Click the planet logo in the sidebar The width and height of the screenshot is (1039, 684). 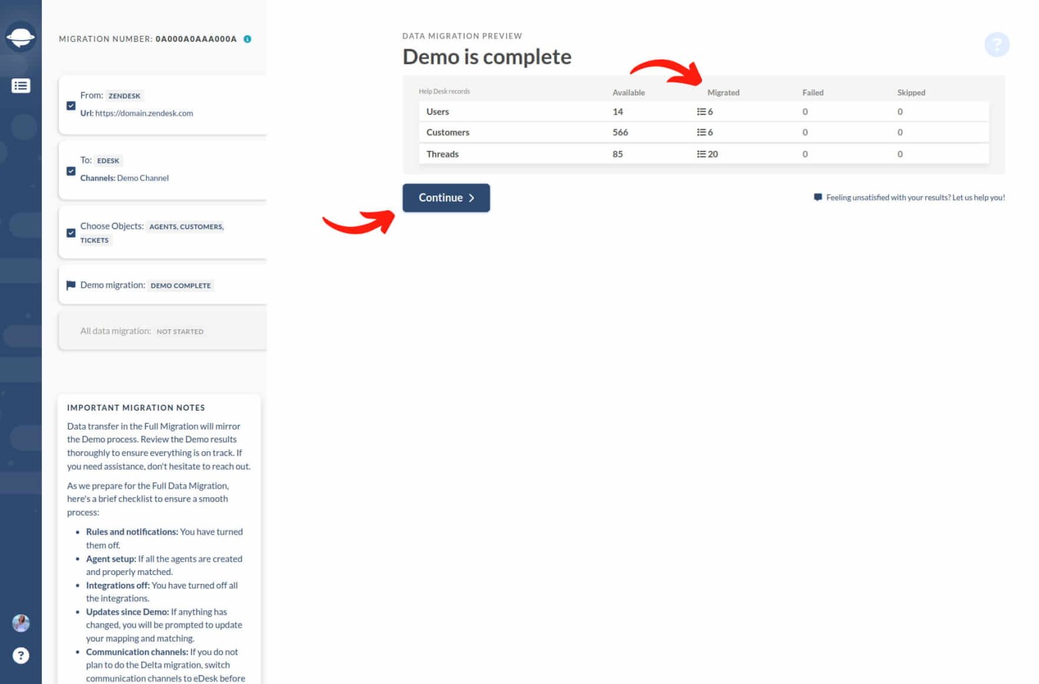tap(20, 37)
